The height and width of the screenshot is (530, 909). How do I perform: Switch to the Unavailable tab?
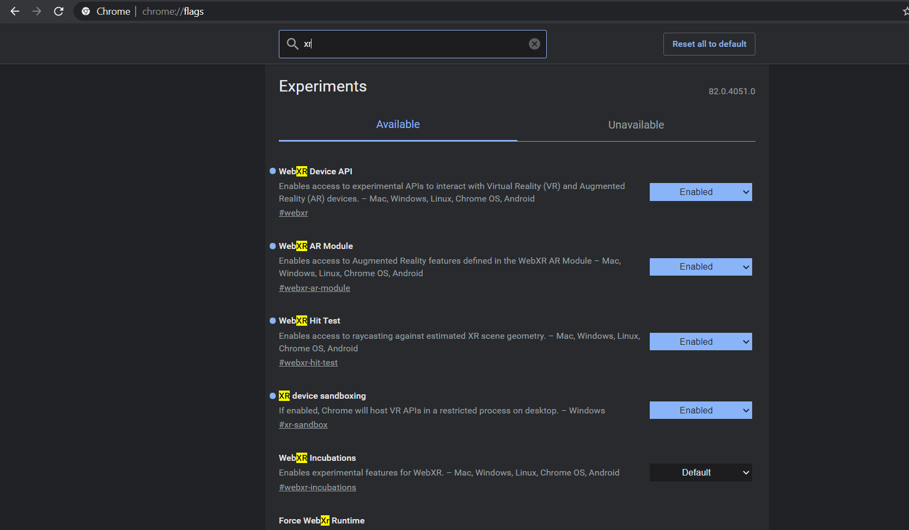coord(636,125)
